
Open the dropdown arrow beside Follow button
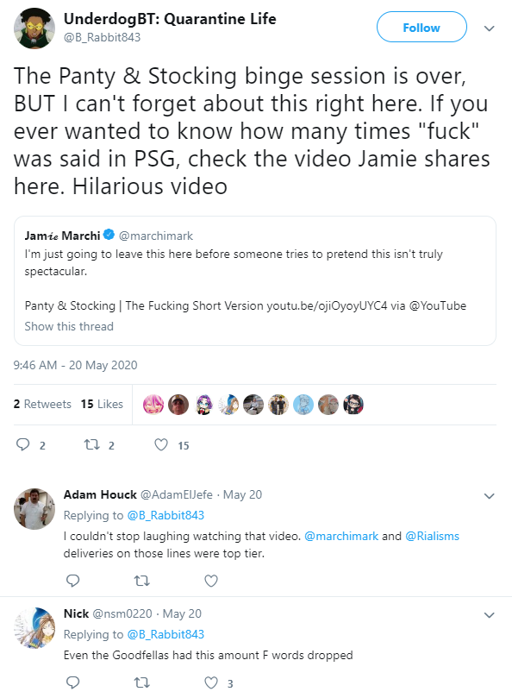[x=489, y=28]
